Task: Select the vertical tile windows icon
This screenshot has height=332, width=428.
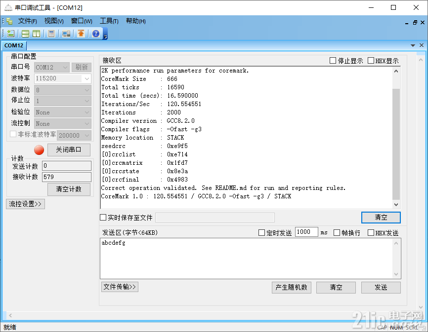Action: coord(36,34)
